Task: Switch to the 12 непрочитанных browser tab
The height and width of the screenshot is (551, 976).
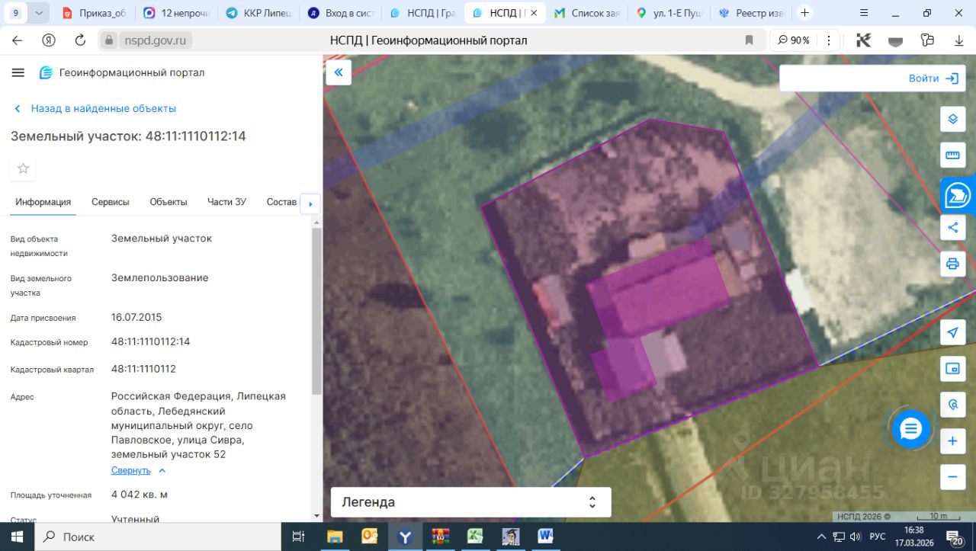Action: [175, 13]
